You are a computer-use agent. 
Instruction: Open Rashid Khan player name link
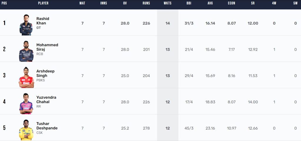(43, 21)
